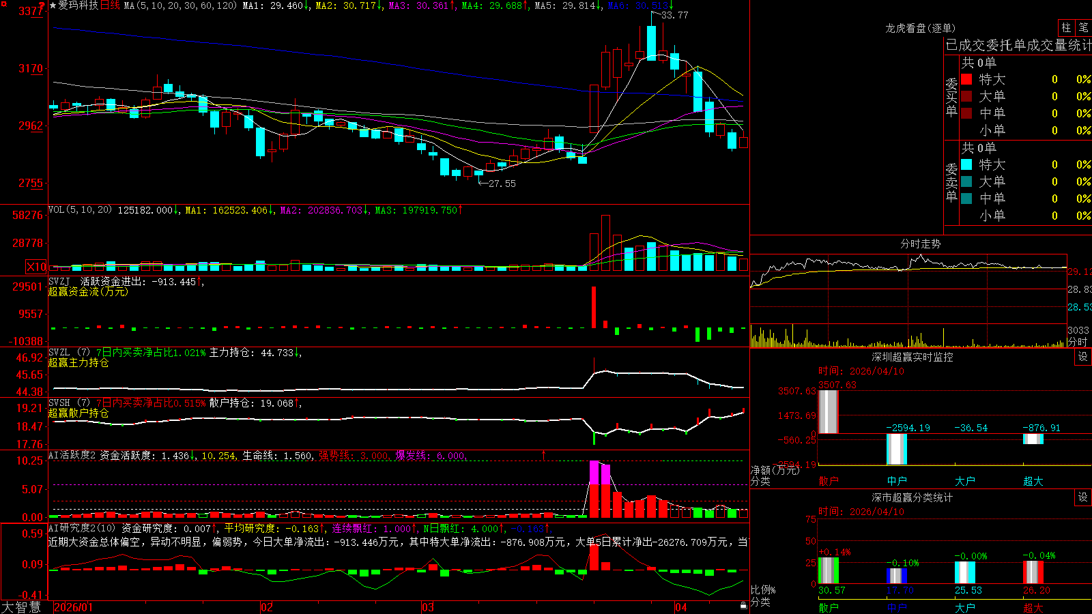Click the 龙虎看盘(逐单) panel title
Viewport: 1092px width, 614px height.
click(920, 28)
